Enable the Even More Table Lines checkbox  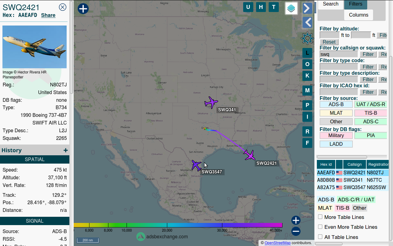coord(320,227)
